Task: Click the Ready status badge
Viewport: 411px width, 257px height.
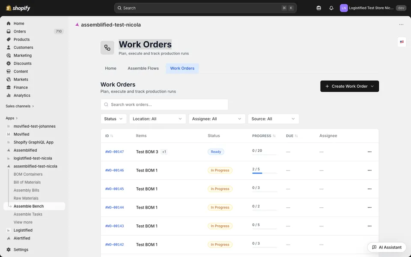Action: (x=216, y=152)
